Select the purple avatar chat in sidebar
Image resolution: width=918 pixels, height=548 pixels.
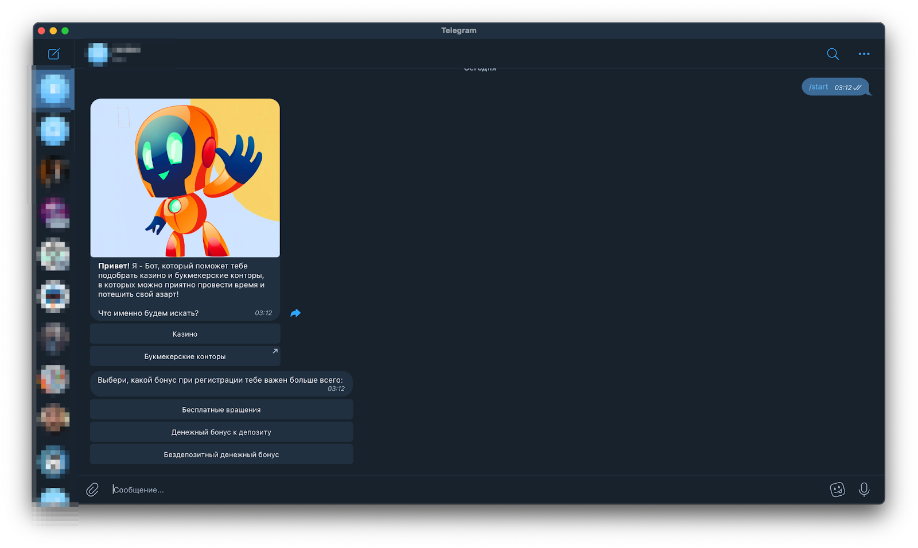coord(54,213)
